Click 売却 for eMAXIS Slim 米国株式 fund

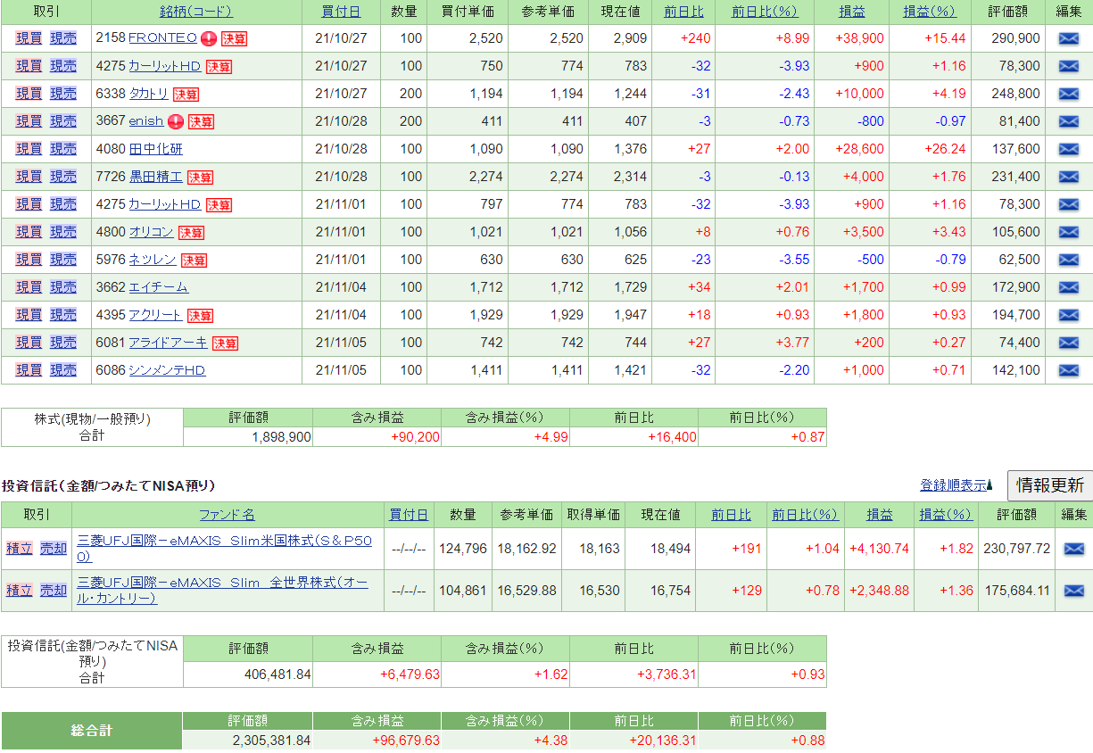(x=54, y=549)
